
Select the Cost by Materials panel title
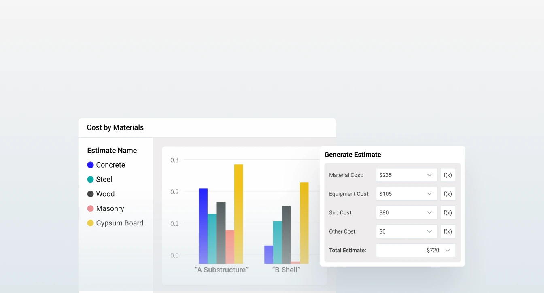[115, 127]
